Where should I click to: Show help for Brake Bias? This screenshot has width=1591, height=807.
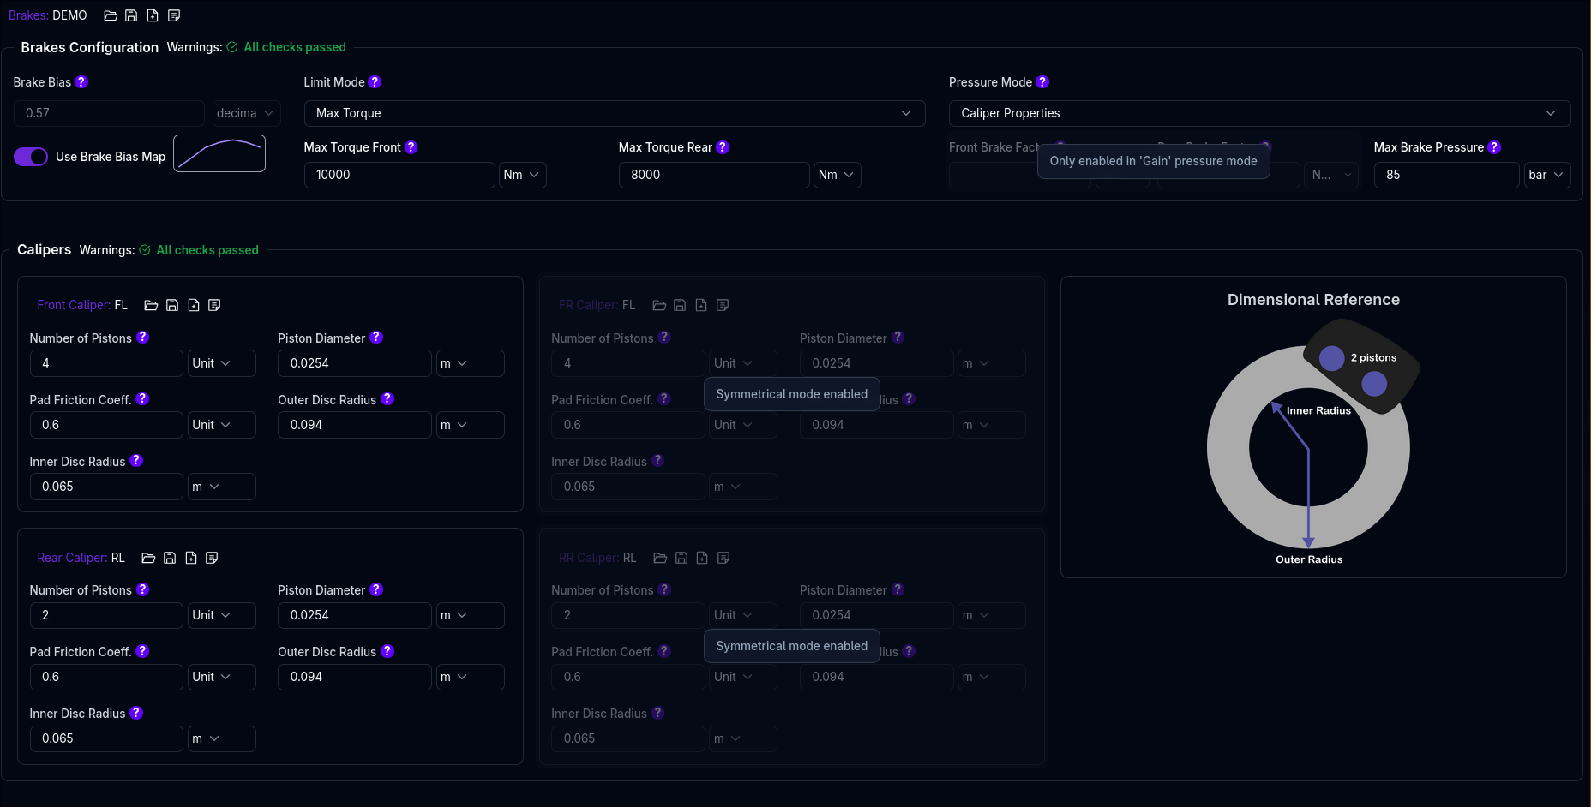point(81,82)
